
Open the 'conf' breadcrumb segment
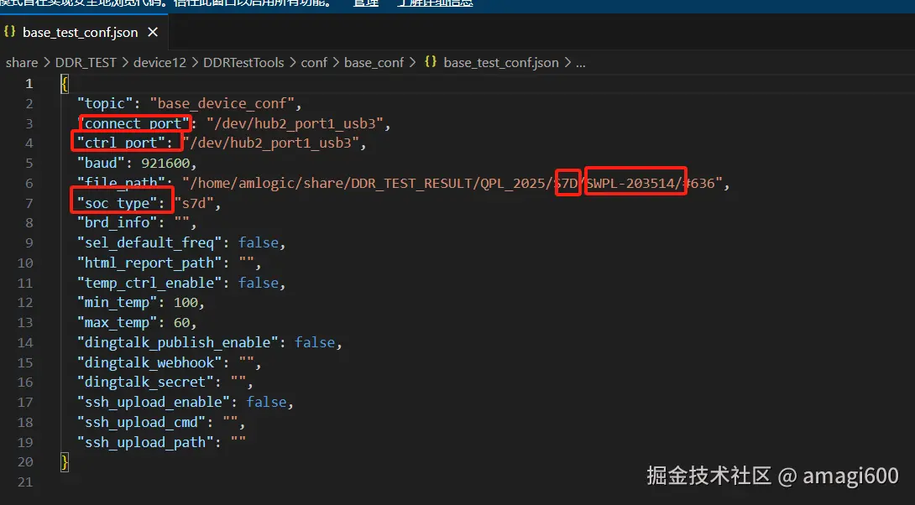click(314, 62)
